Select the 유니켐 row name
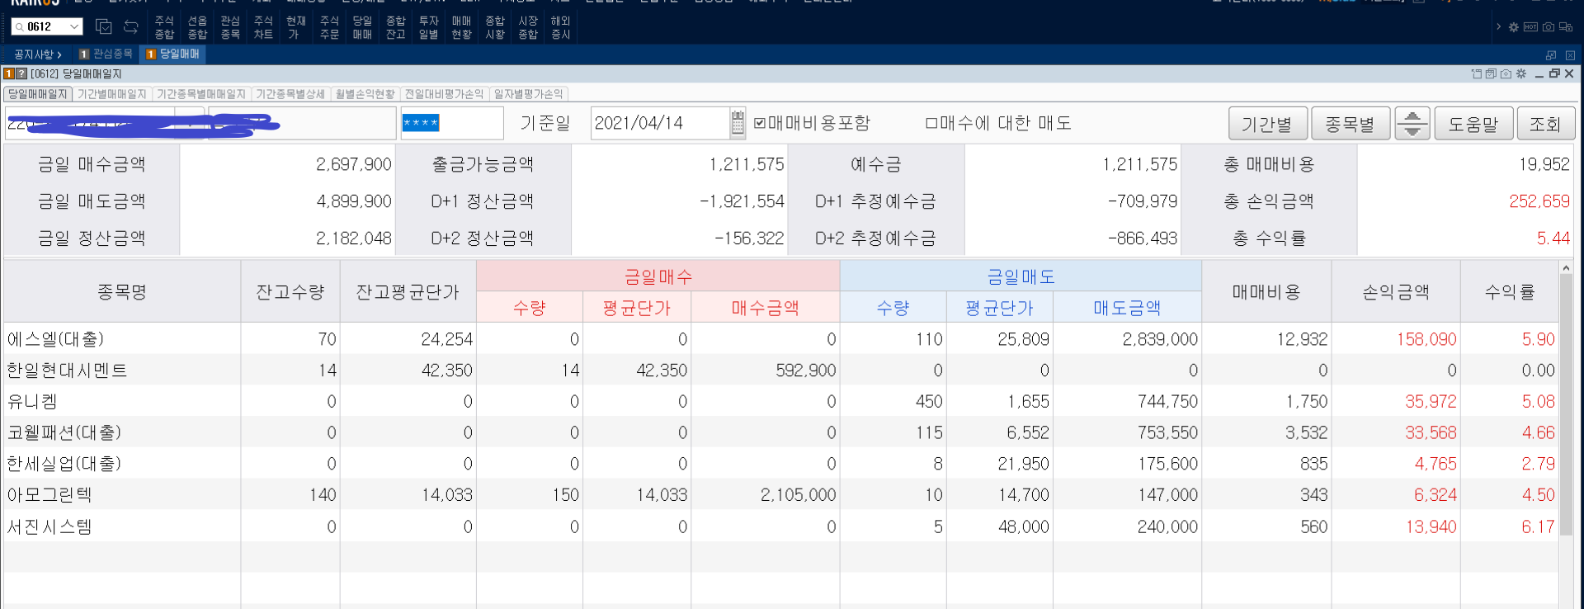The image size is (1584, 609). (32, 402)
